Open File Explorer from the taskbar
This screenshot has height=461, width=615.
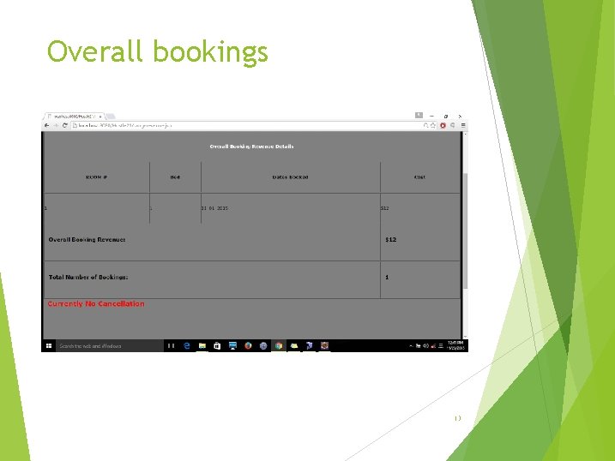(x=202, y=346)
